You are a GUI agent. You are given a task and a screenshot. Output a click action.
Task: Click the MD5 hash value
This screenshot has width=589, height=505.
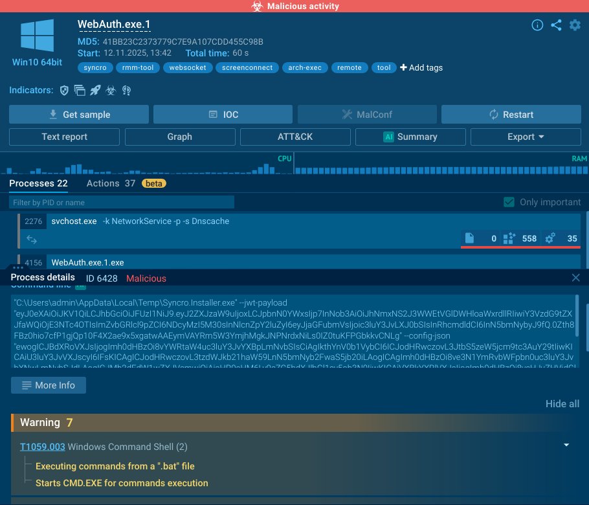183,41
